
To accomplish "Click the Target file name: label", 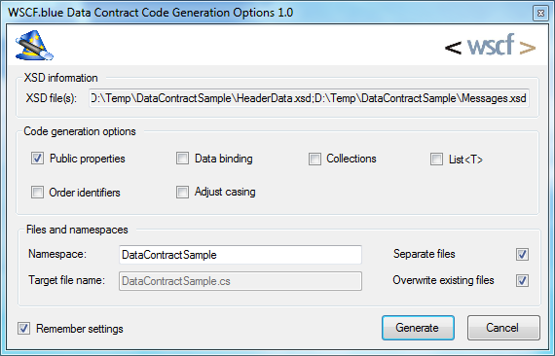I will coord(67,280).
